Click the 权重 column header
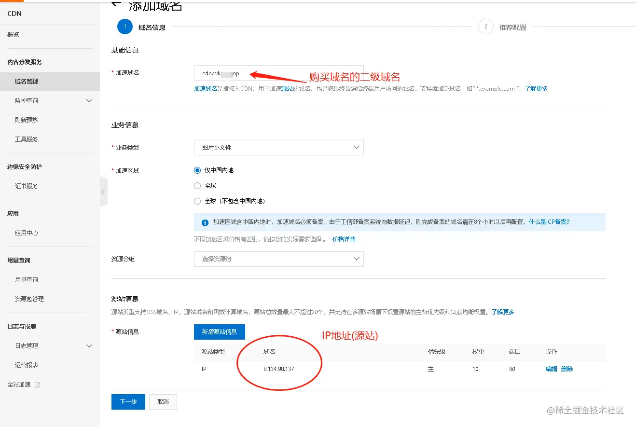Viewport: 636px width, 427px height. [x=478, y=352]
